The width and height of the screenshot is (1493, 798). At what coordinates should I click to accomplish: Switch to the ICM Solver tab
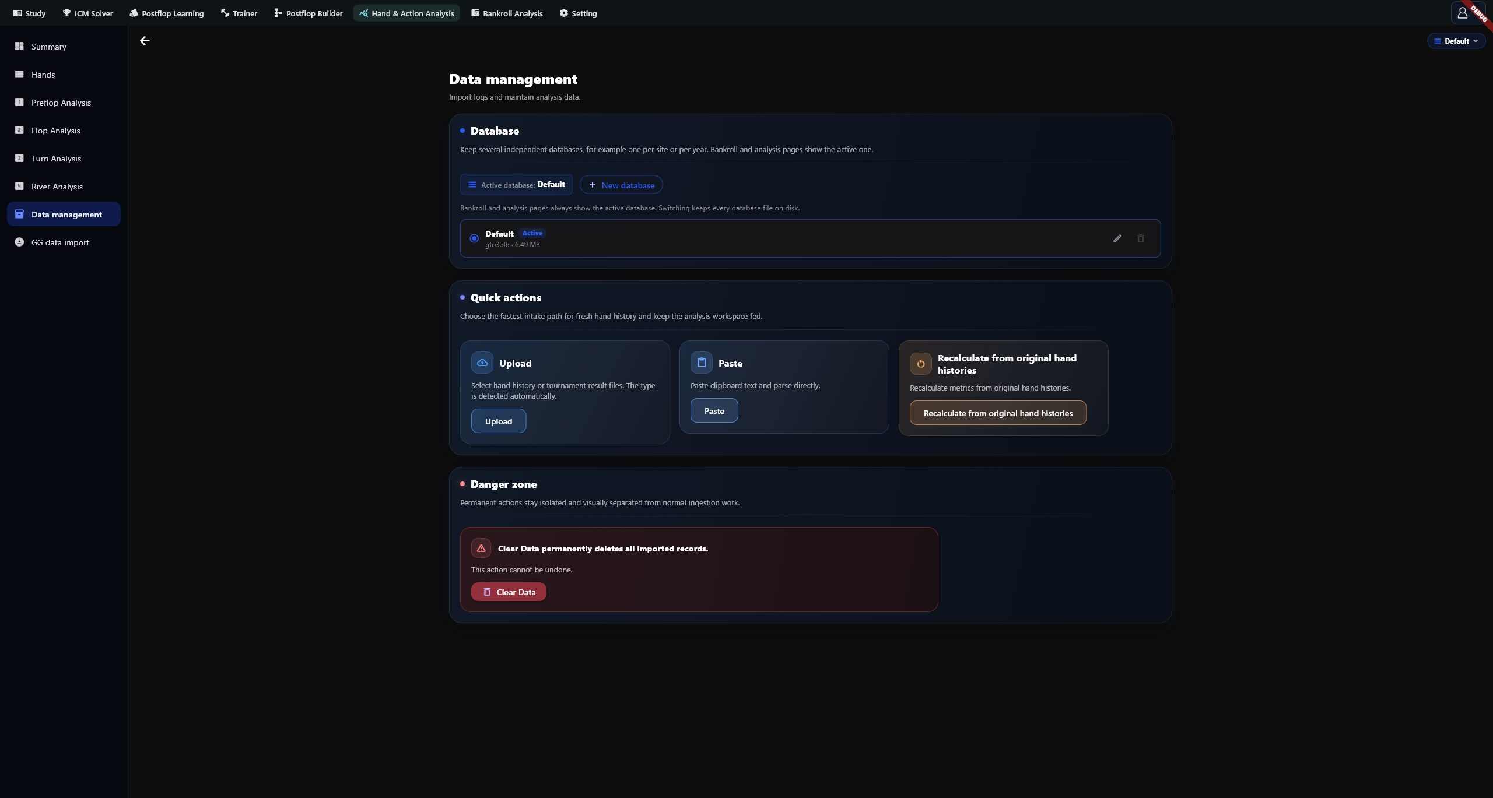[87, 13]
